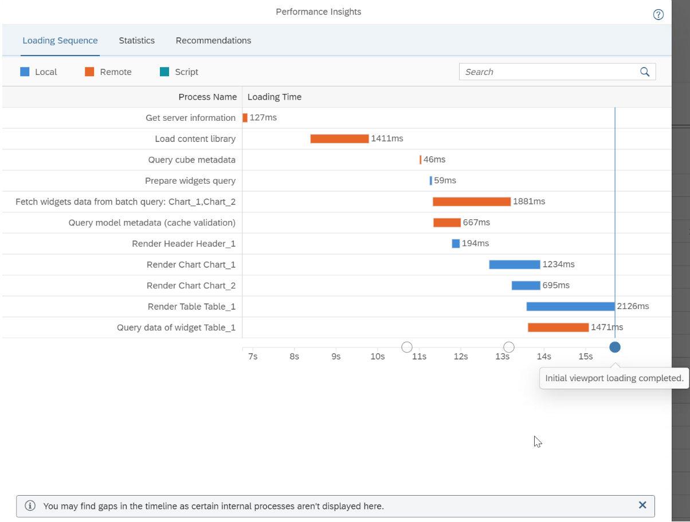The height and width of the screenshot is (522, 690).
Task: Open the Performance Insights help icon
Action: pyautogui.click(x=658, y=14)
